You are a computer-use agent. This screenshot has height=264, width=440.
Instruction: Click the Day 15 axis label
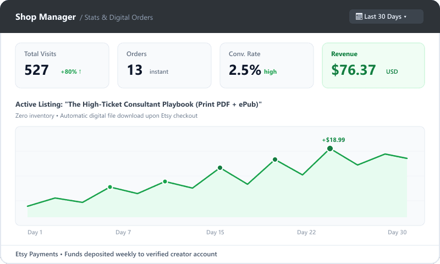click(x=215, y=232)
